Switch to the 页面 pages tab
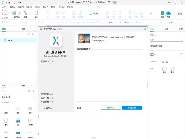Viewport: 185px width, 139px height. (x=4, y=29)
